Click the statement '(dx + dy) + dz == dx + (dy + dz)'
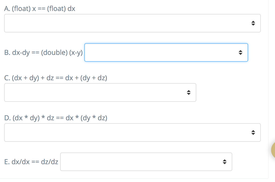 point(55,78)
